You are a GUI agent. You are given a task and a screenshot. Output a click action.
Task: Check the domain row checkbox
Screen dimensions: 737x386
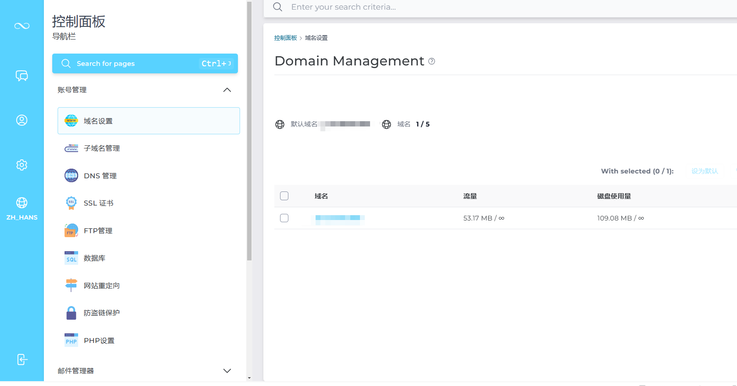(284, 218)
